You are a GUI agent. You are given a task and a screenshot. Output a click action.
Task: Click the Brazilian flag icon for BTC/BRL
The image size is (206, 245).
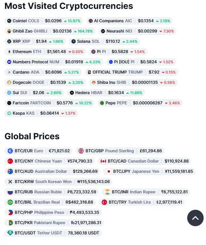10,202
